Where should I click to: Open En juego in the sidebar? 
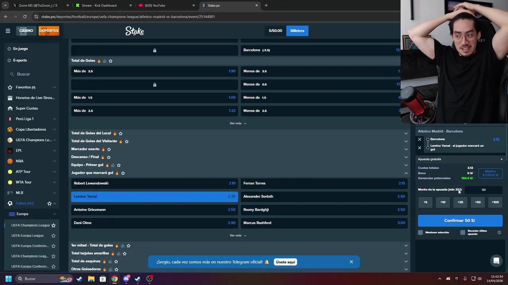pyautogui.click(x=20, y=49)
